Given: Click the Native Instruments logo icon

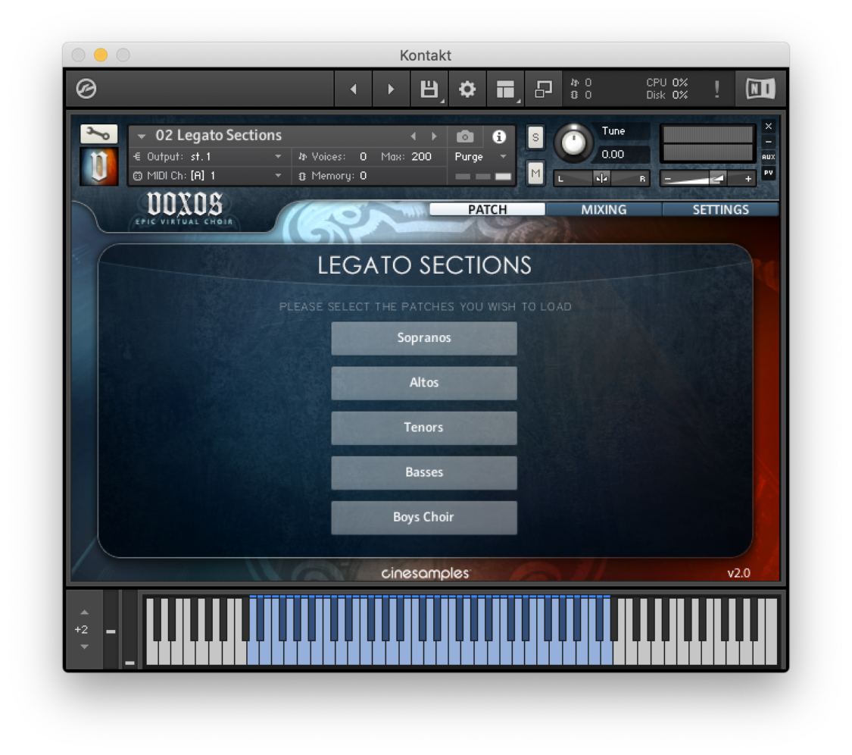Looking at the screenshot, I should [760, 89].
